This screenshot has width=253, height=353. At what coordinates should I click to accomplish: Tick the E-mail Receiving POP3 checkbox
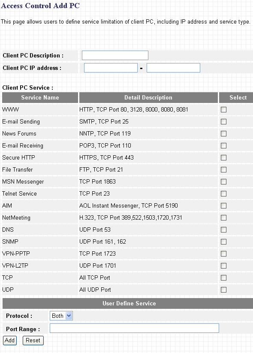(223, 146)
